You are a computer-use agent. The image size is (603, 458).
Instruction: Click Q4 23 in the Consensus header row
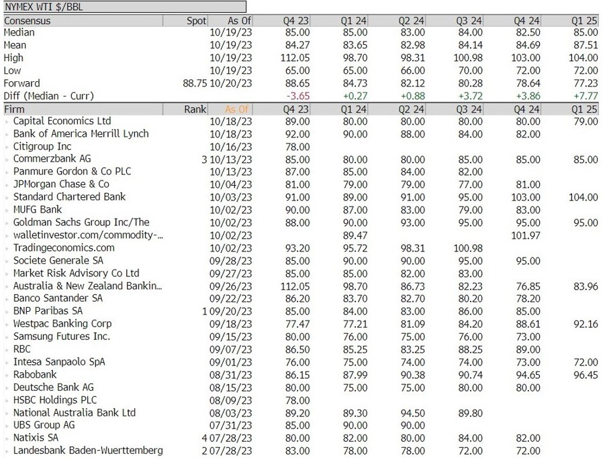295,21
